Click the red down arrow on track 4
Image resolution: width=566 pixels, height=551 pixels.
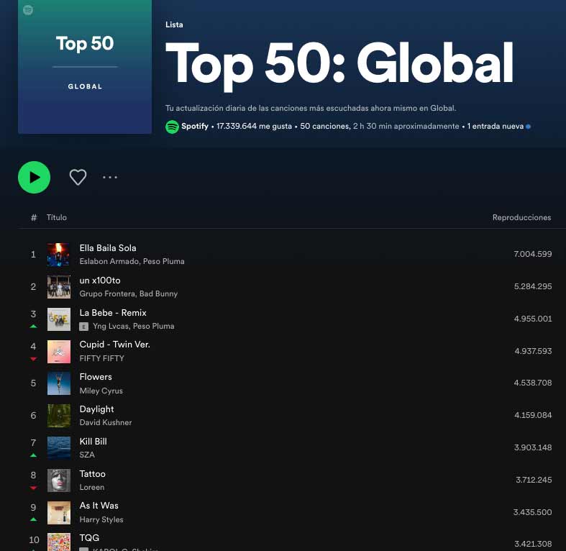33,359
